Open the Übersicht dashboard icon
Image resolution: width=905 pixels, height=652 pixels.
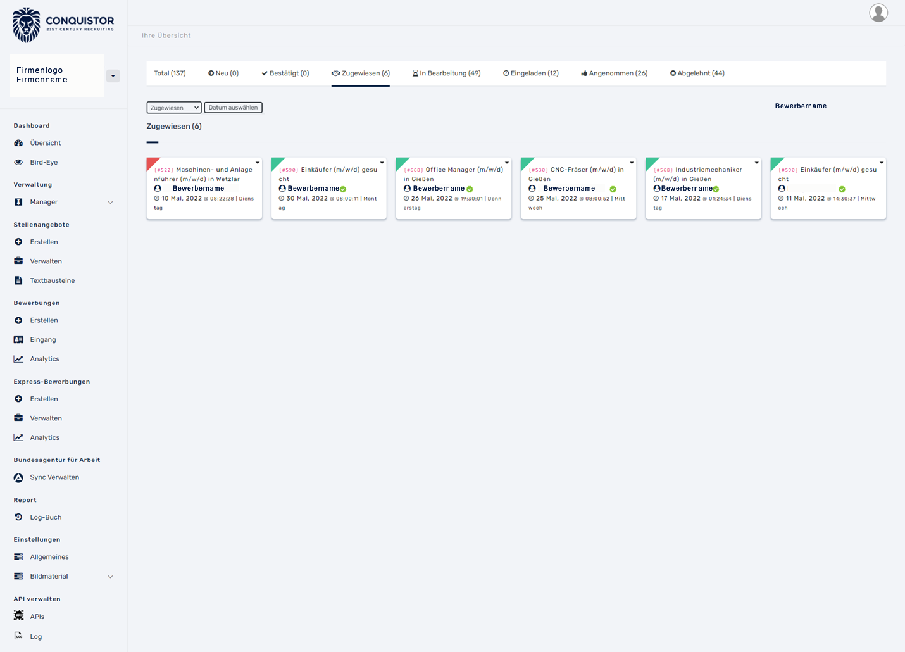[x=18, y=143]
